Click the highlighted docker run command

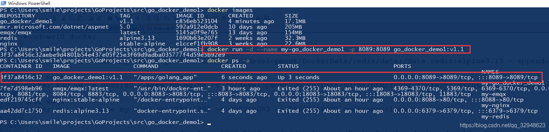click(x=337, y=49)
